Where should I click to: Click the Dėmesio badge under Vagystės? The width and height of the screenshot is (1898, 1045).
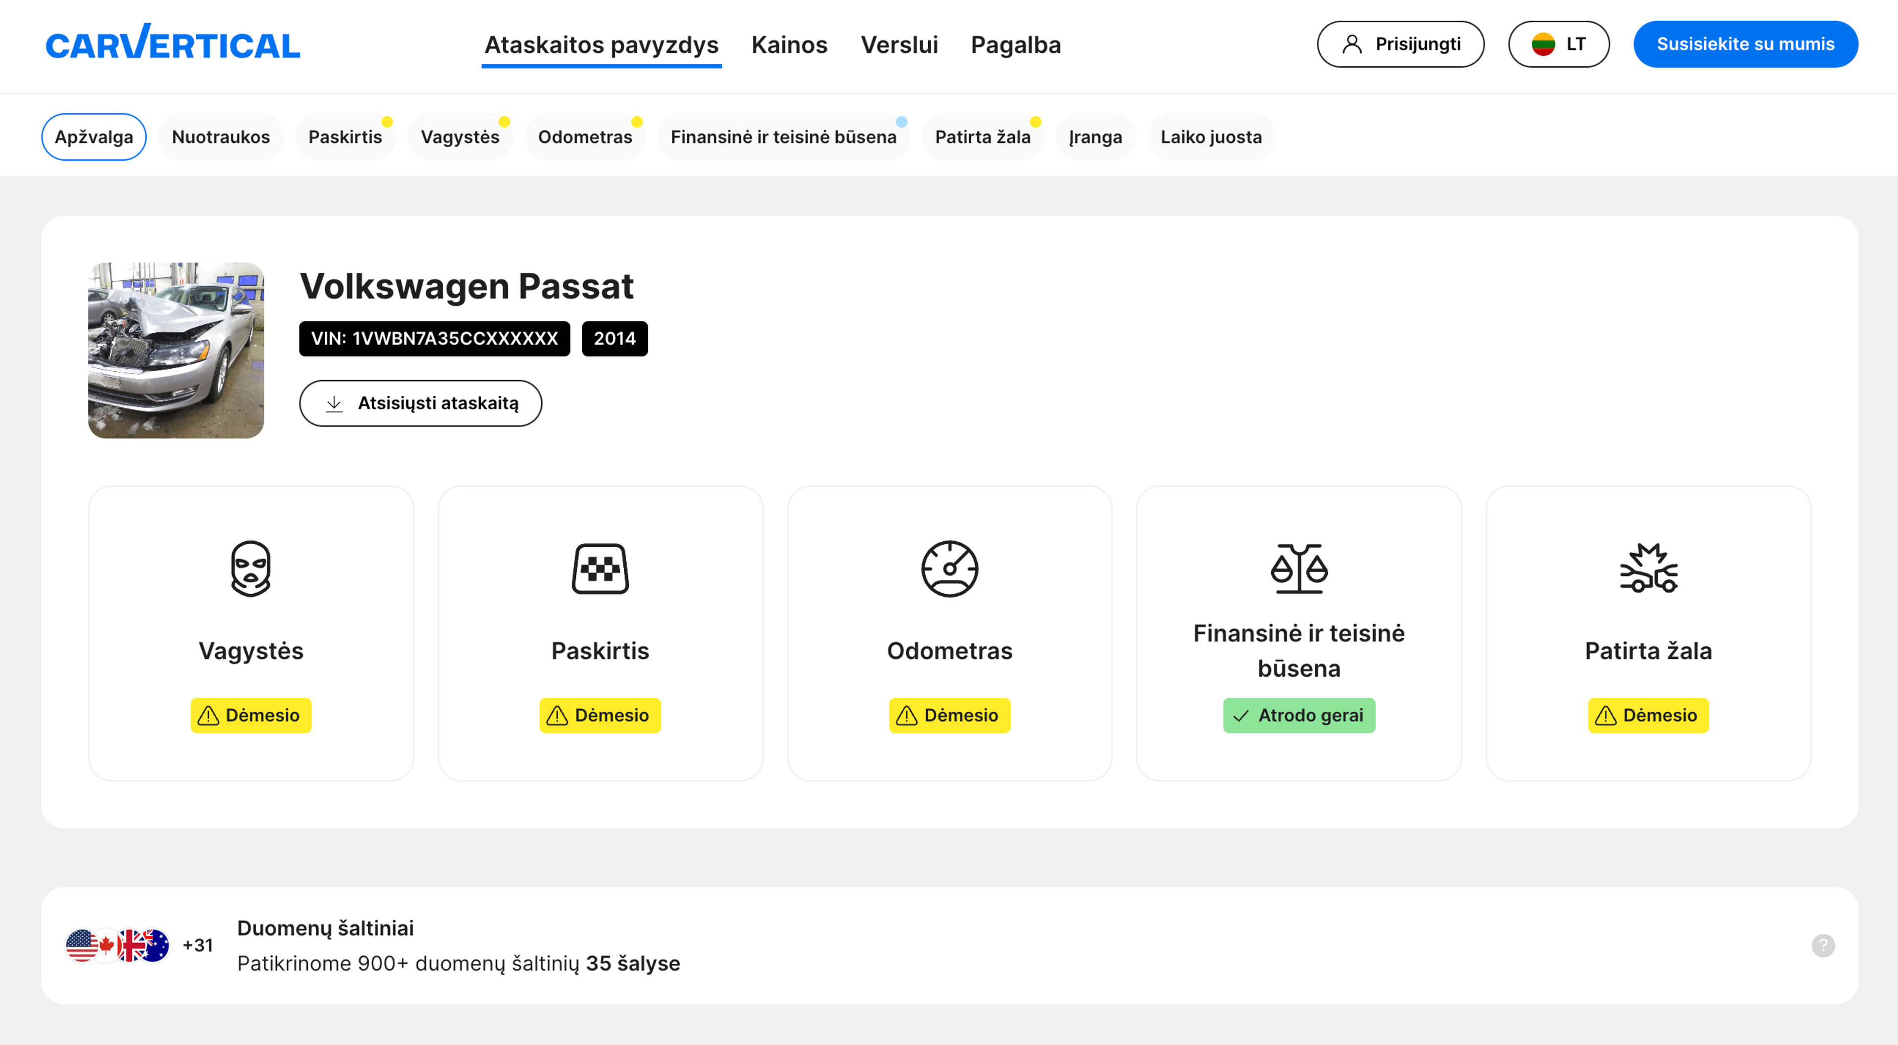[251, 715]
